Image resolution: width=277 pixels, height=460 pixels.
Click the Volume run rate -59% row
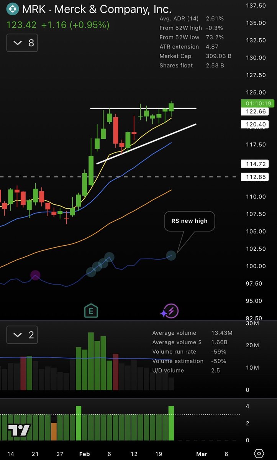(x=189, y=352)
